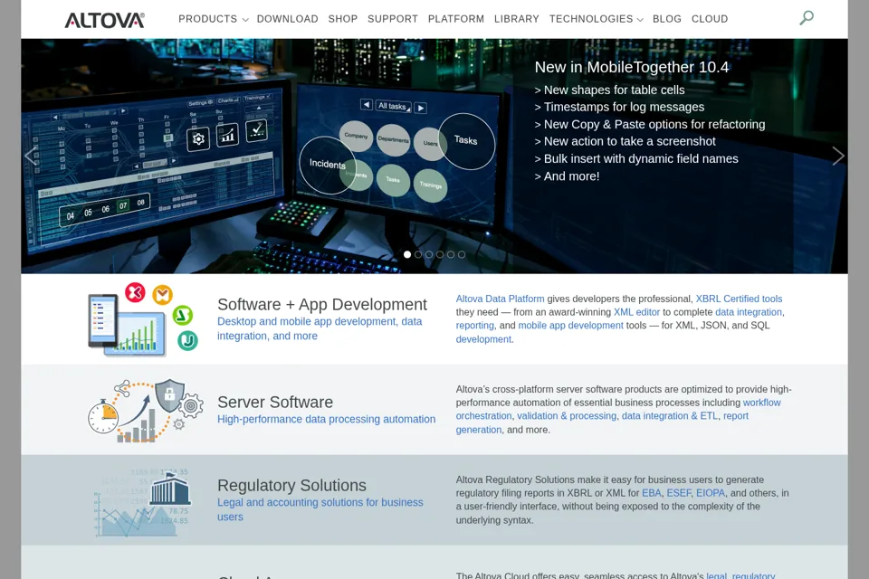Click the New in MobileTogether 10.4 headline

click(632, 67)
